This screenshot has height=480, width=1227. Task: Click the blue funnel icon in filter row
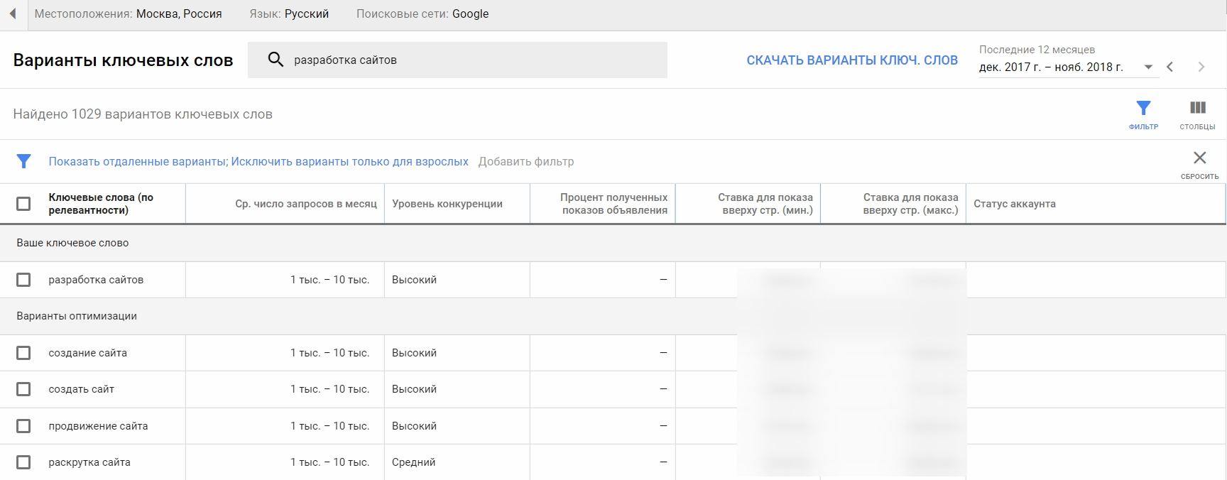pyautogui.click(x=23, y=162)
